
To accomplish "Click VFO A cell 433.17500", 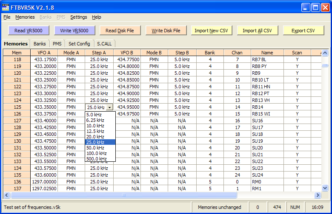I will point(44,59).
